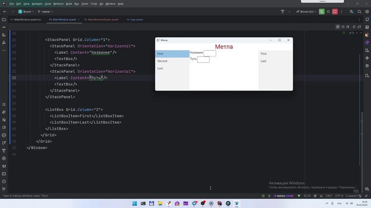Screen dimensions: 371x208
Task: Toggle the split orientation icon in the editor toolbar
Action: point(354,27)
